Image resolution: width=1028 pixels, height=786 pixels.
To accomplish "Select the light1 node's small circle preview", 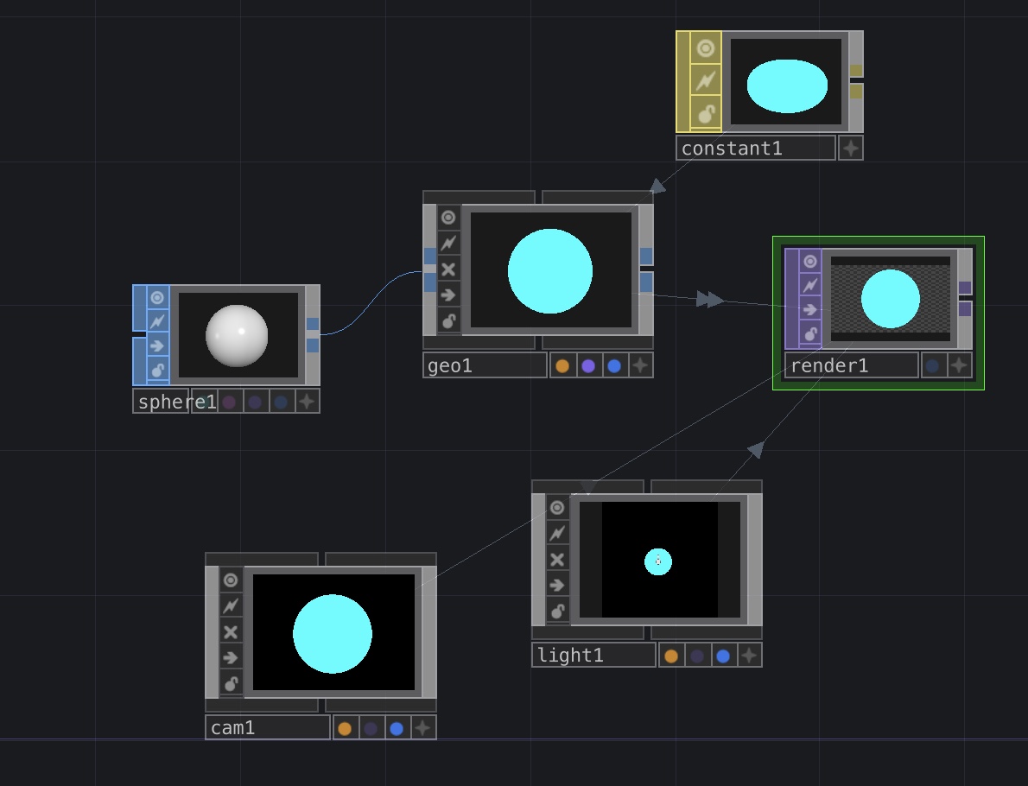I will 659,560.
